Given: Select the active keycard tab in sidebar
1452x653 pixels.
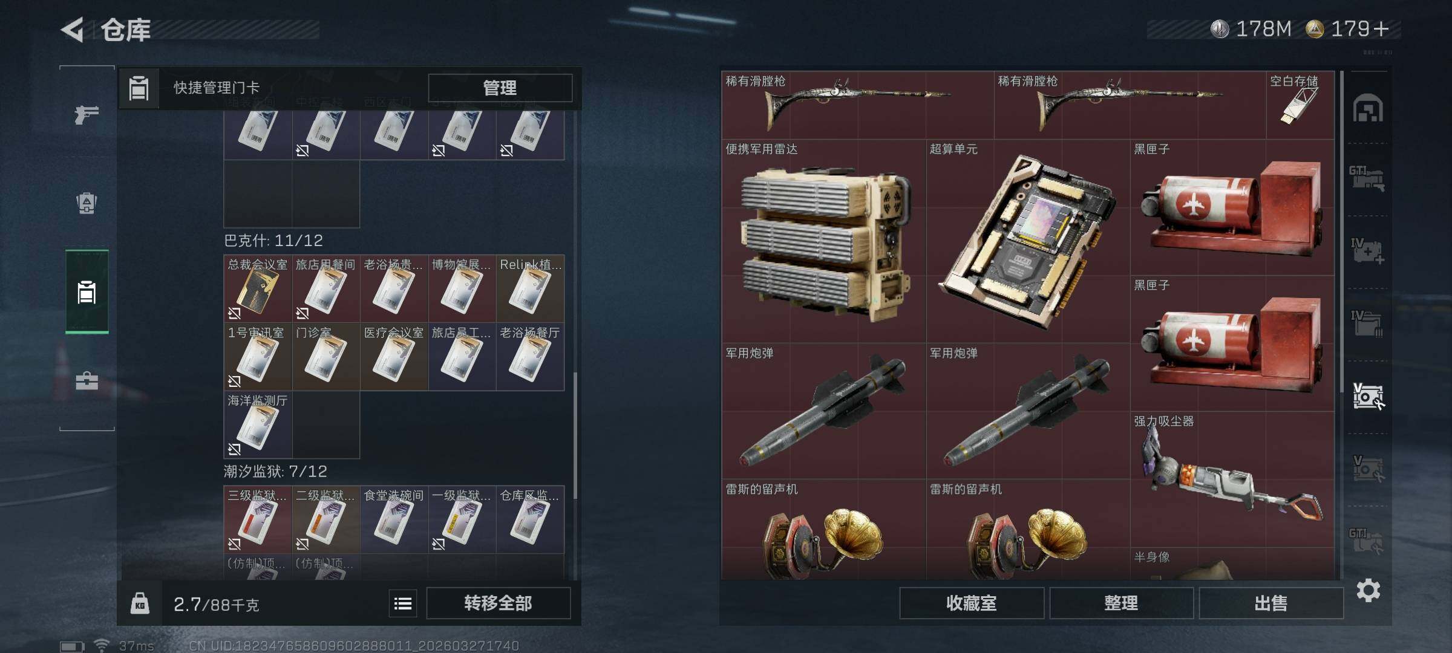Looking at the screenshot, I should tap(87, 291).
